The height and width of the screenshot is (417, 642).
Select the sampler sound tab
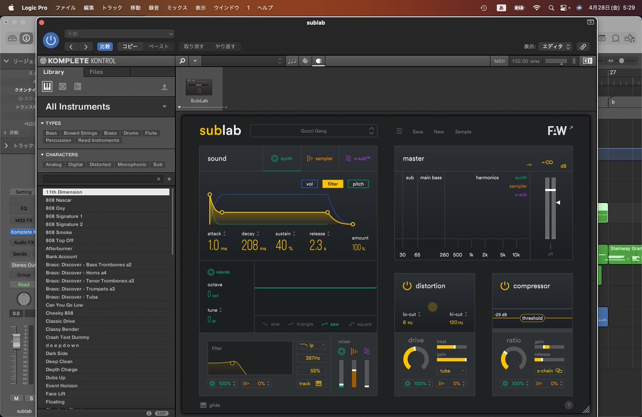coord(320,158)
